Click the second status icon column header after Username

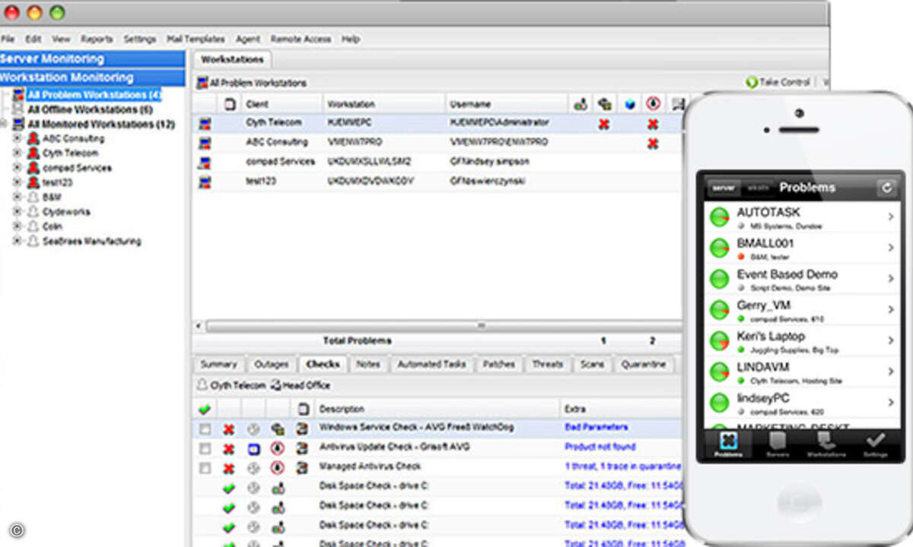(x=605, y=104)
